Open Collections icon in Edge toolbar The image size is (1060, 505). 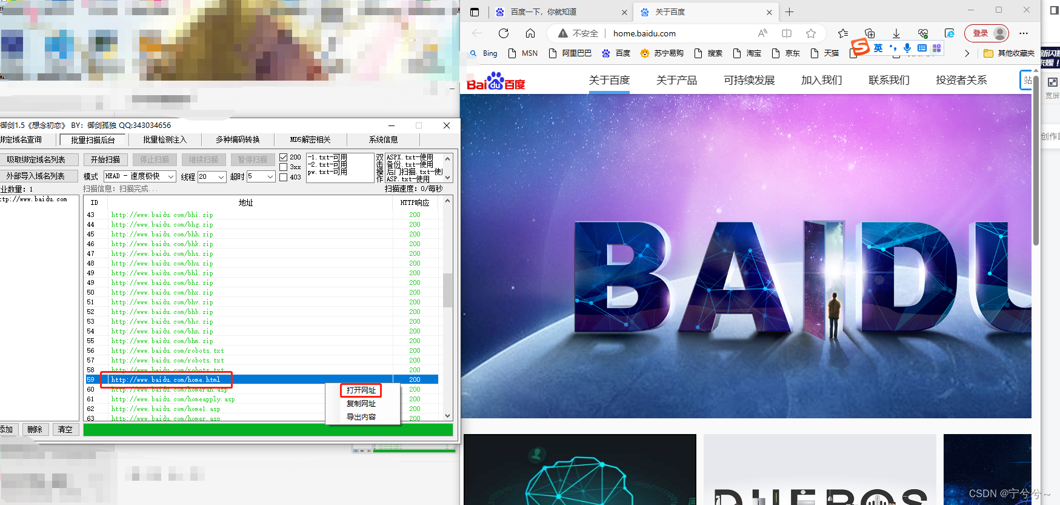pyautogui.click(x=870, y=33)
